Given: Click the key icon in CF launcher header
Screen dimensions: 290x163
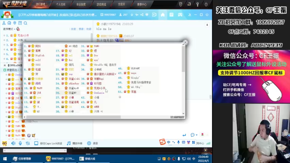Looking at the screenshot, I should point(198,4).
